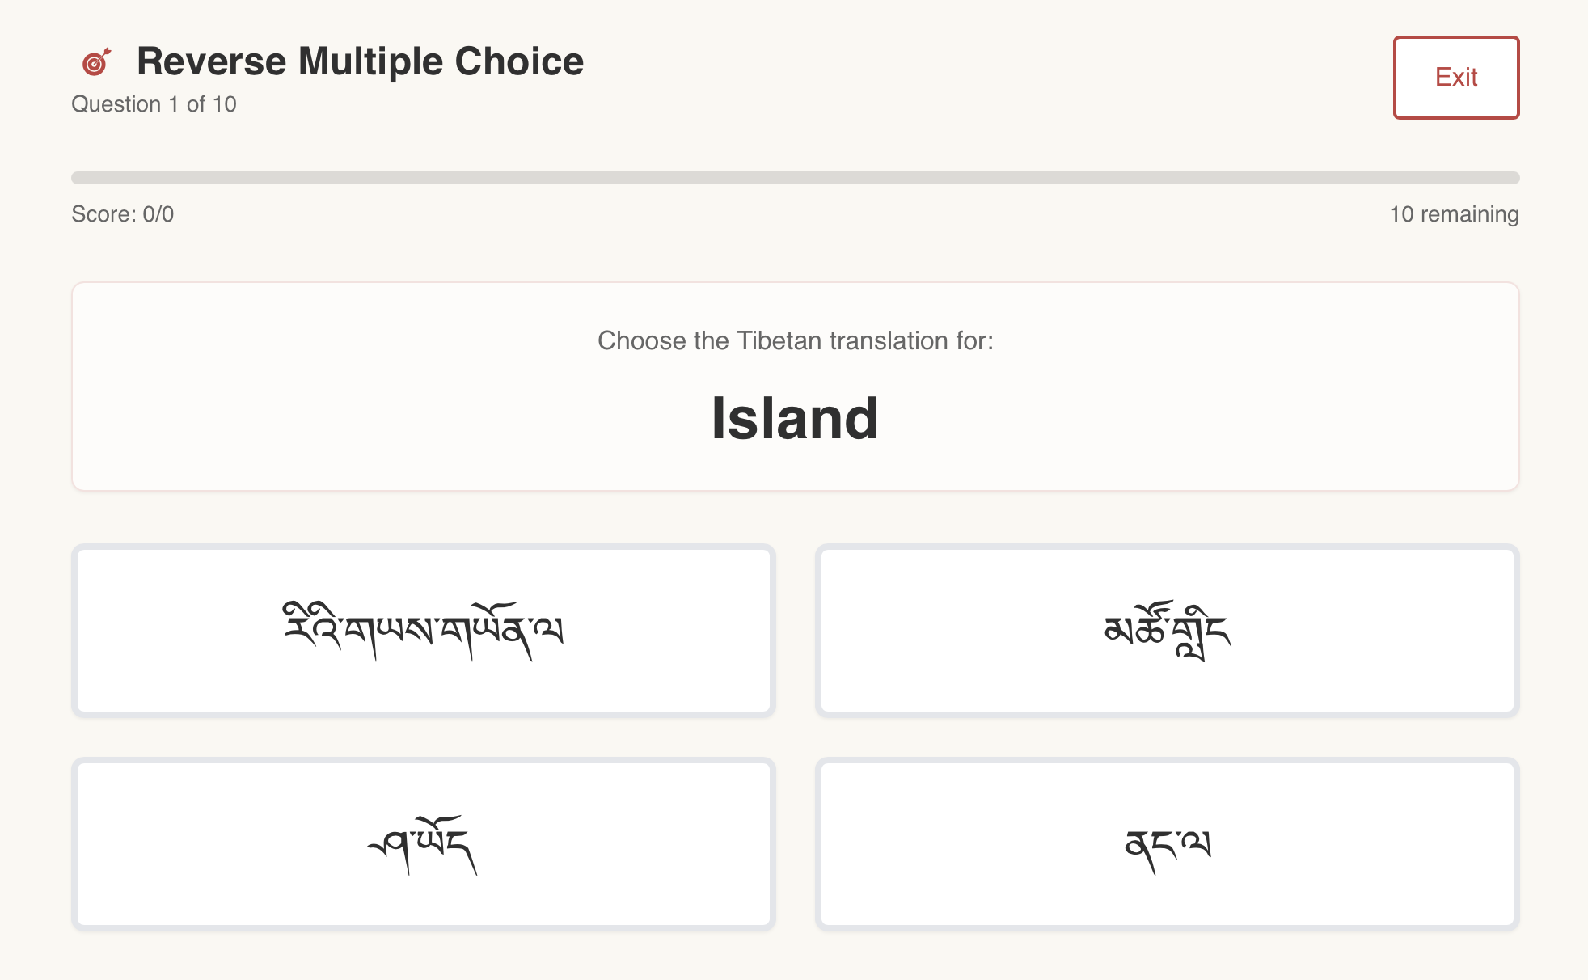This screenshot has width=1588, height=980.
Task: Click the Choose the Tibetan translation prompt text
Action: pos(795,340)
